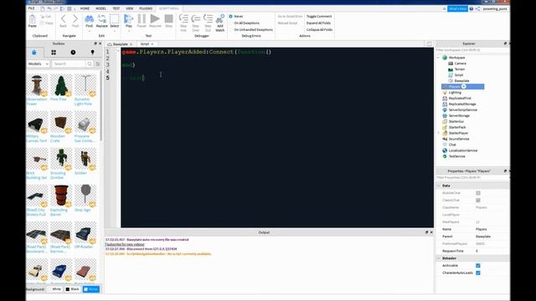Open the Toolbox Recent clock icon
Screen dimensions: 536x301
pyautogui.click(x=73, y=53)
